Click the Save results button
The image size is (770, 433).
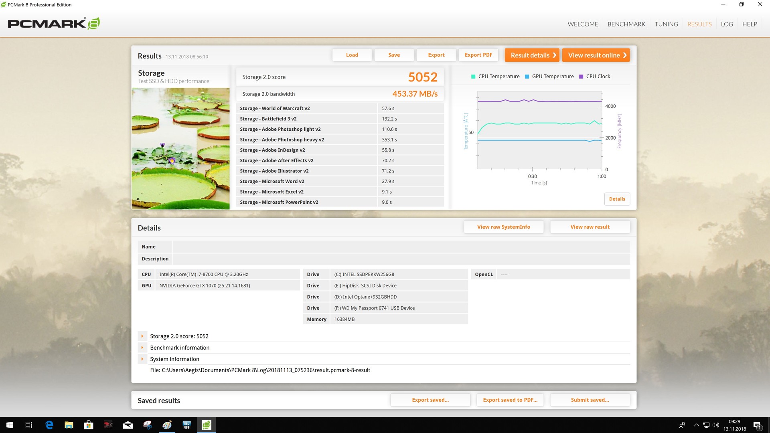pos(394,55)
